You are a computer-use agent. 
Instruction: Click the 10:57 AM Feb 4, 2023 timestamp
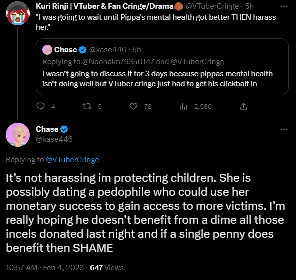pyautogui.click(x=45, y=268)
